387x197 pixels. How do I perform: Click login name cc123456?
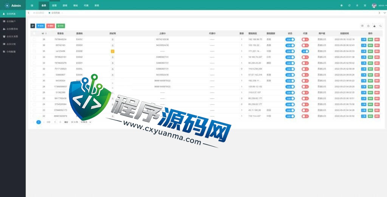pyautogui.click(x=60, y=51)
